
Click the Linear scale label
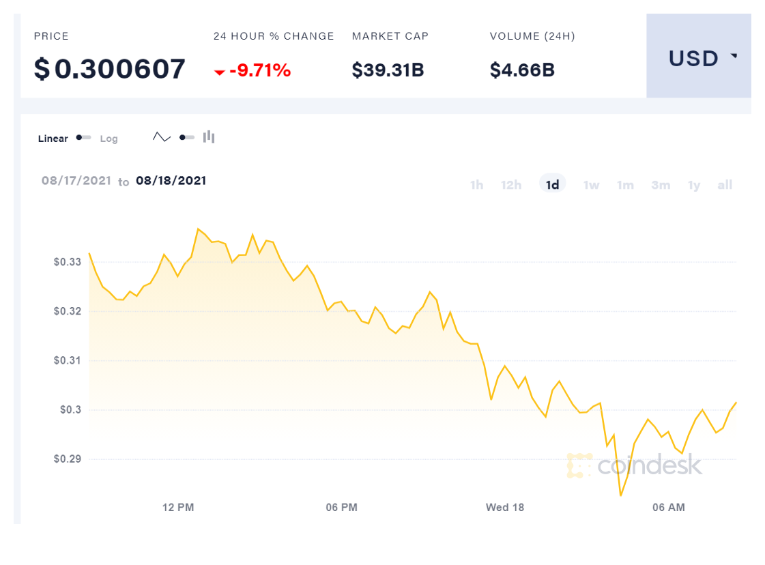(x=53, y=139)
